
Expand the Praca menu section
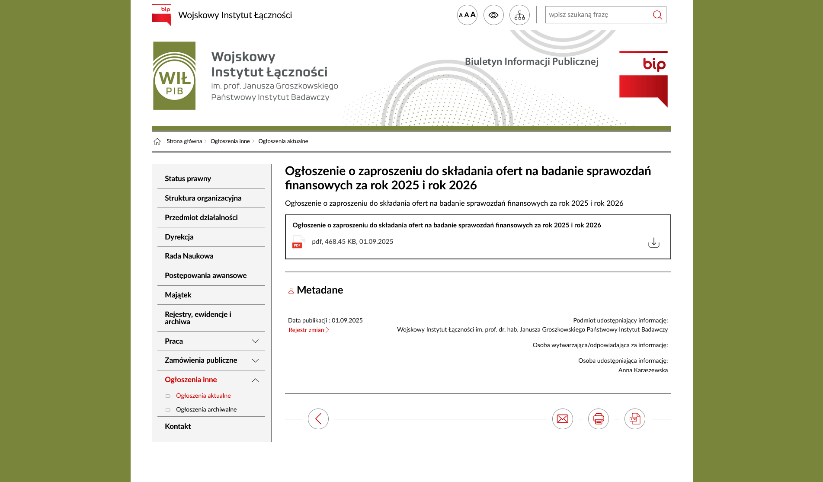tap(255, 341)
